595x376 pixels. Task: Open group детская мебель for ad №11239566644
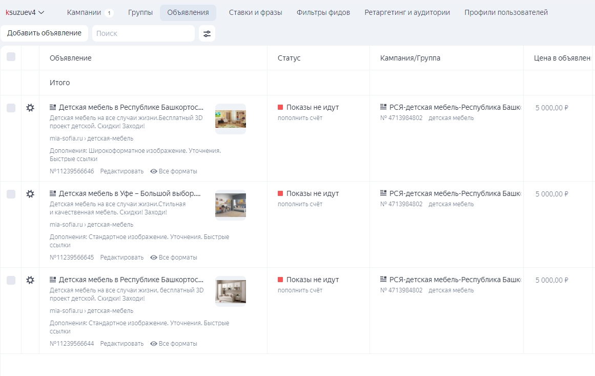pos(451,290)
